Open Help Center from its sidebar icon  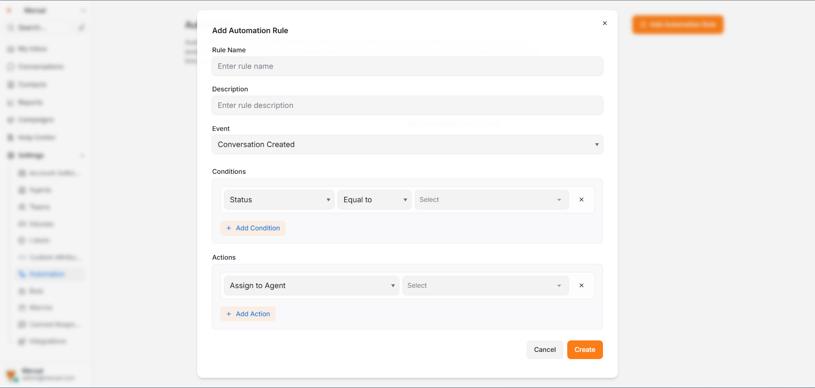click(10, 137)
